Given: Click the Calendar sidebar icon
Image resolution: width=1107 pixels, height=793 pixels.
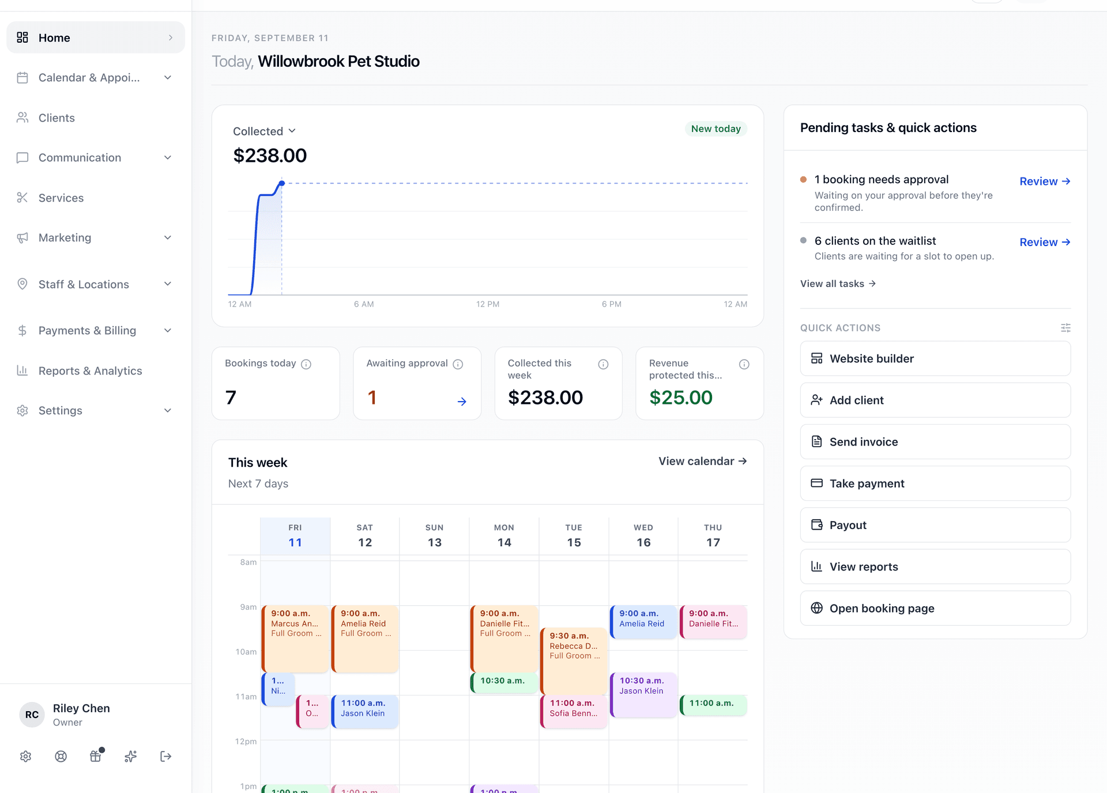Looking at the screenshot, I should [x=22, y=78].
